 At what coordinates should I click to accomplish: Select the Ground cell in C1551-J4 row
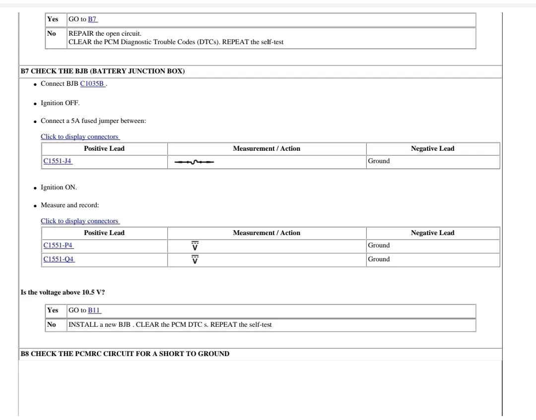point(379,161)
